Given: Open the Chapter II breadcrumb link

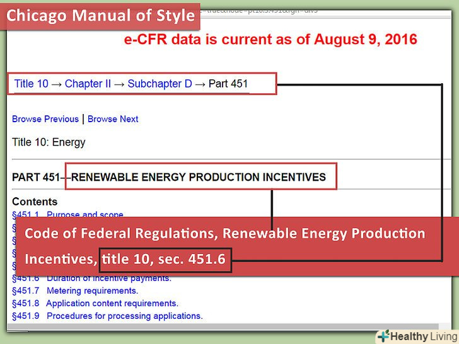Looking at the screenshot, I should click(x=88, y=84).
